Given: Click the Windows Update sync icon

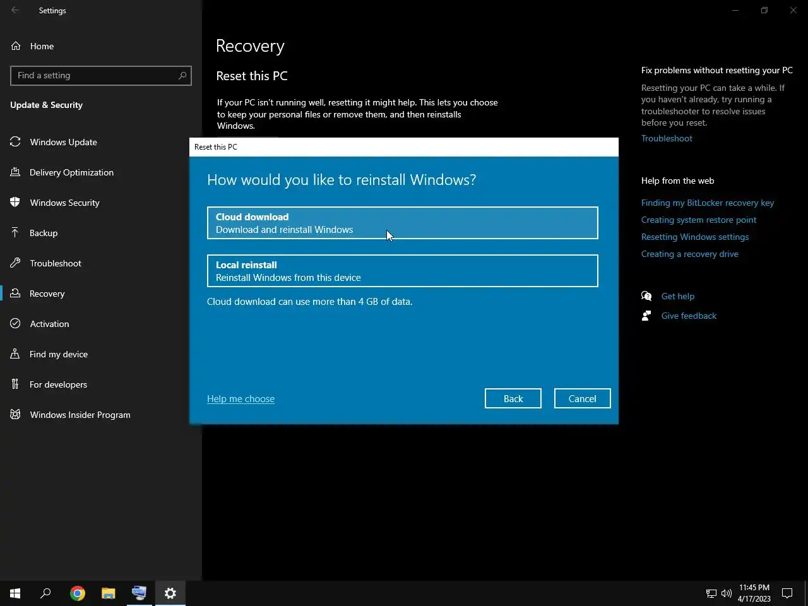Looking at the screenshot, I should click(15, 142).
